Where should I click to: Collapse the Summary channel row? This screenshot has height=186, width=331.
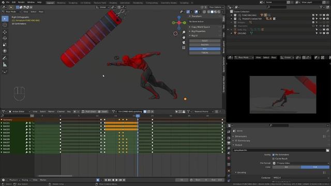(2, 120)
